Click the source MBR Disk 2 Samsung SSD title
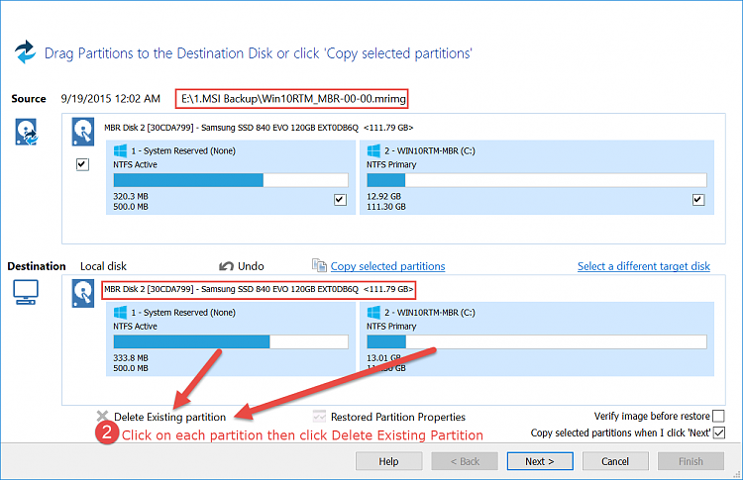 [x=259, y=128]
